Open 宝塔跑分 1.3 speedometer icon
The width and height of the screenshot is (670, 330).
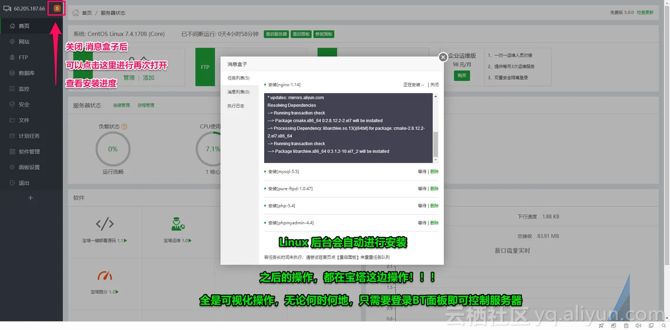click(x=105, y=276)
